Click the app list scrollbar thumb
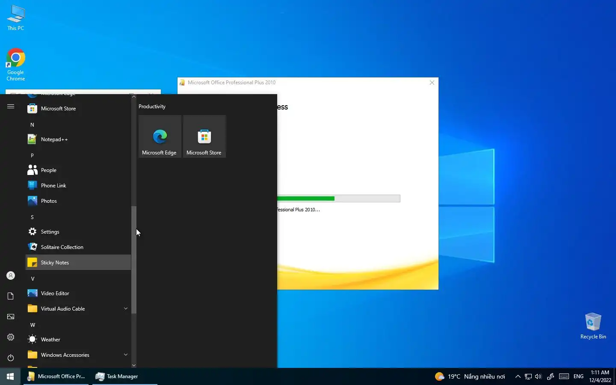This screenshot has width=616, height=385. tap(134, 260)
